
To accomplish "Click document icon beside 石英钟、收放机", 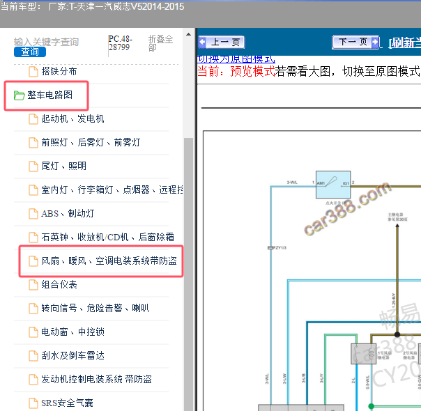I will 33,237.
